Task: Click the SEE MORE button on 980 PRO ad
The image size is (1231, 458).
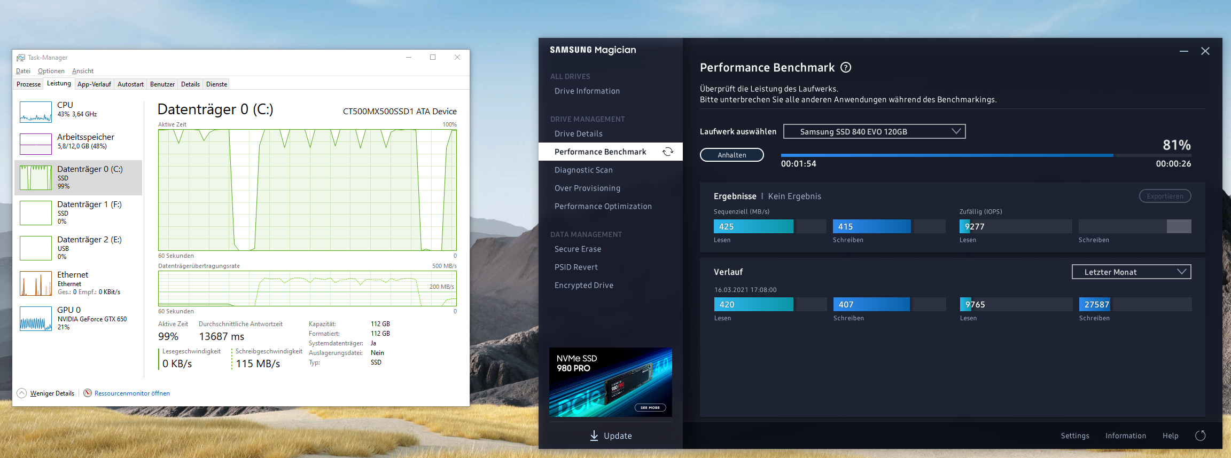Action: (x=650, y=407)
